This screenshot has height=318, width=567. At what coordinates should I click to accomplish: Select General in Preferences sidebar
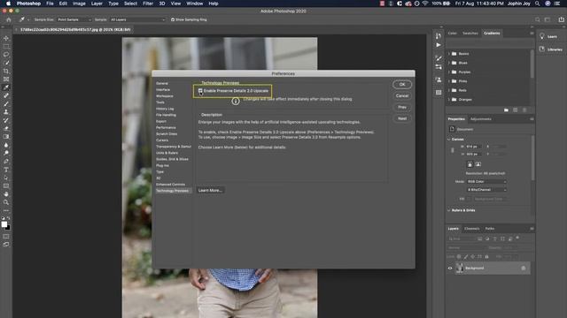(162, 83)
